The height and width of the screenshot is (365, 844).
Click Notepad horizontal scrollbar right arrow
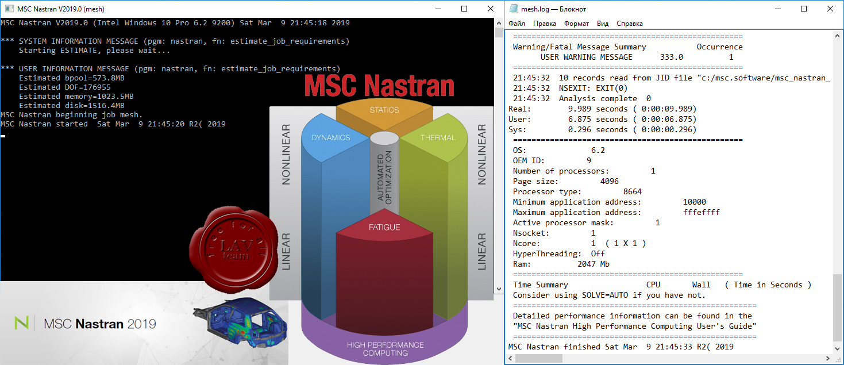[829, 358]
